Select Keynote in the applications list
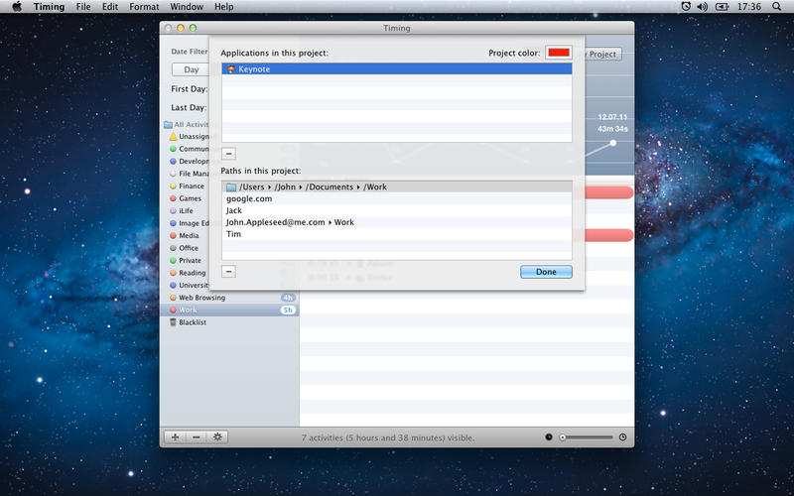This screenshot has height=496, width=794. (397, 68)
